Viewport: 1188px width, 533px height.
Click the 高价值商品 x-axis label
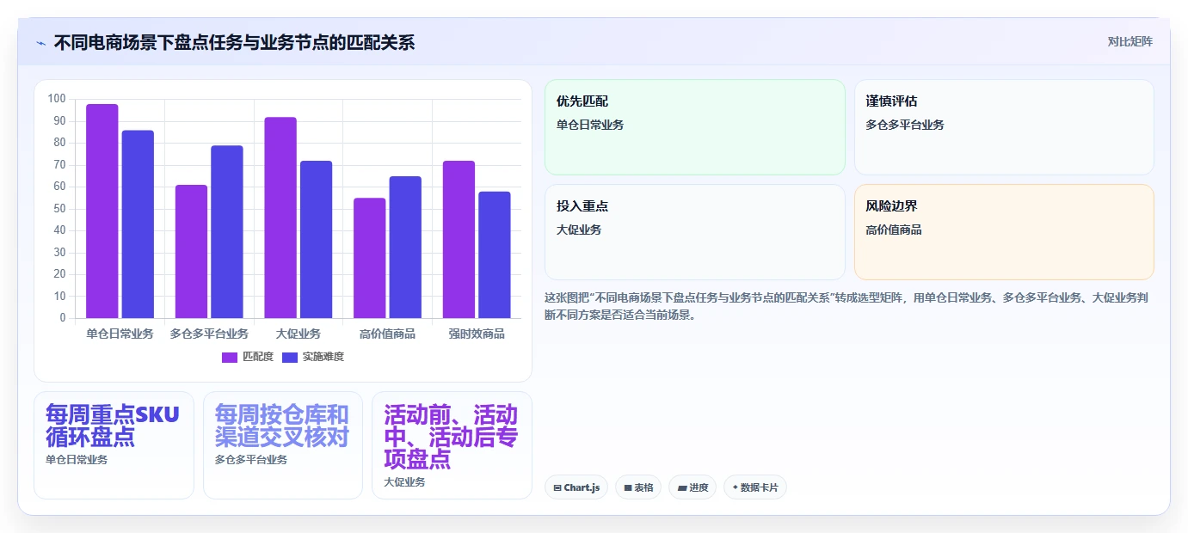click(x=387, y=334)
